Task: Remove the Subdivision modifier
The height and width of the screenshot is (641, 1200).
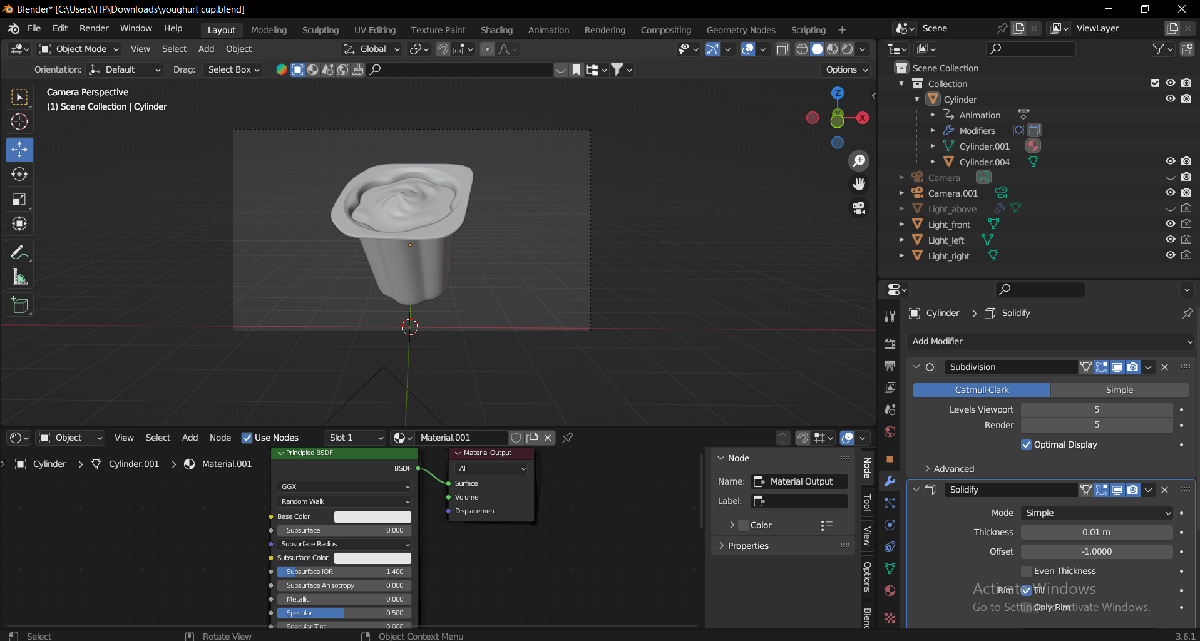Action: point(1165,367)
